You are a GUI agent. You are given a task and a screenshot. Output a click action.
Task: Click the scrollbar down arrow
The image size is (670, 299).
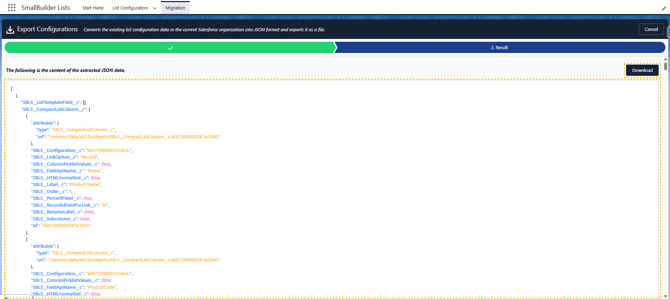point(665,296)
